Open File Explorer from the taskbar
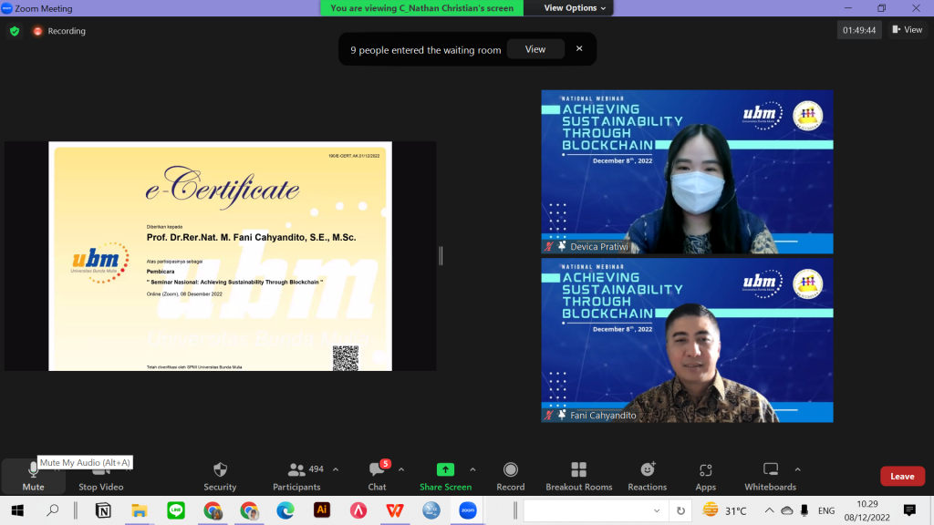The height and width of the screenshot is (525, 934). coord(140,510)
